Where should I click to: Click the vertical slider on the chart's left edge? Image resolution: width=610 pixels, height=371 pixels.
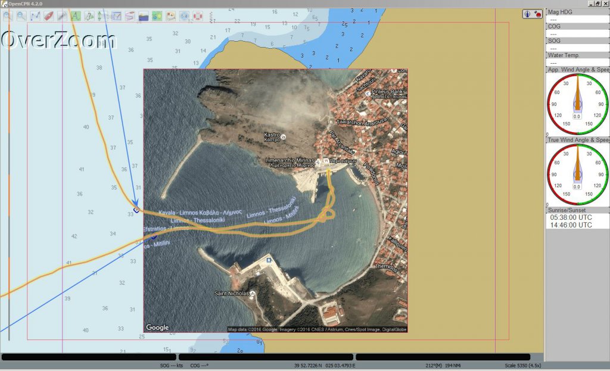click(8, 179)
